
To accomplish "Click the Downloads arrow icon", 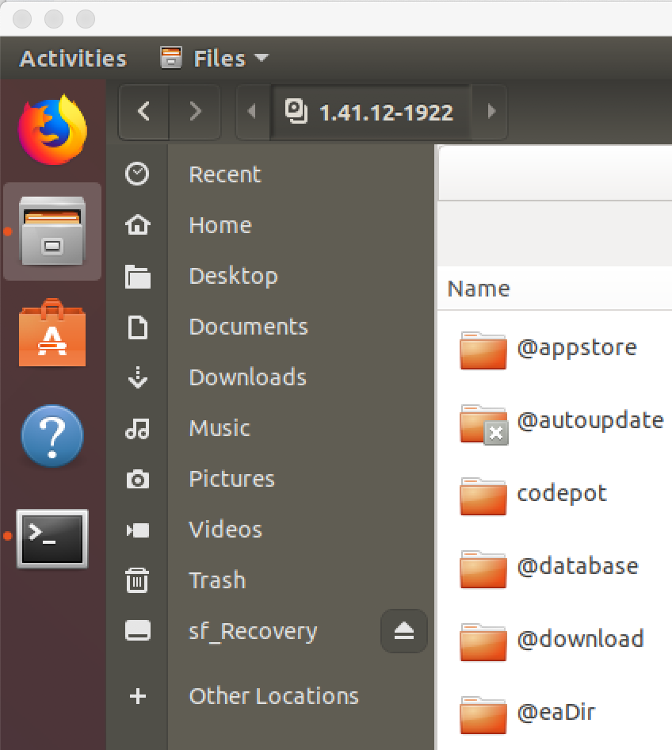I will 138,377.
